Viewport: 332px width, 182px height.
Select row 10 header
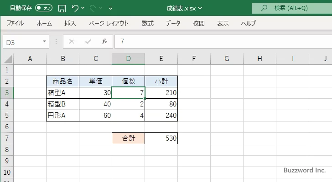[x=7, y=172]
